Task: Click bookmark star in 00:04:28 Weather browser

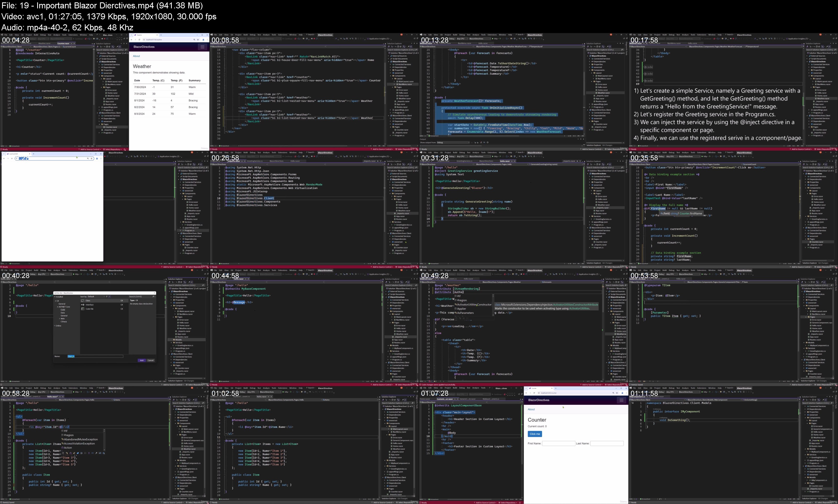Action: pos(199,40)
